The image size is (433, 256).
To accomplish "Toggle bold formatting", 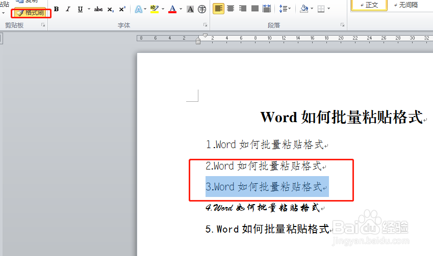I will point(56,9).
